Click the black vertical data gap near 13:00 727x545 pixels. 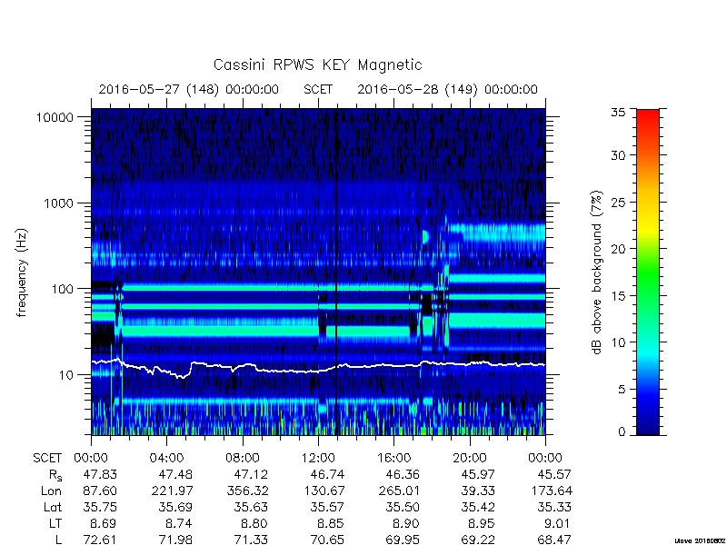336,271
